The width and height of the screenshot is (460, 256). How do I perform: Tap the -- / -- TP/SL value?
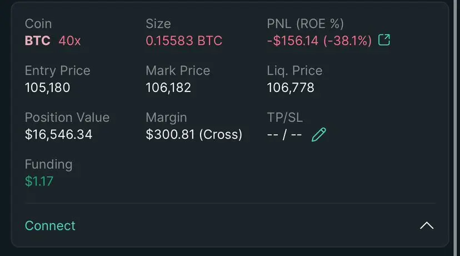tap(284, 135)
